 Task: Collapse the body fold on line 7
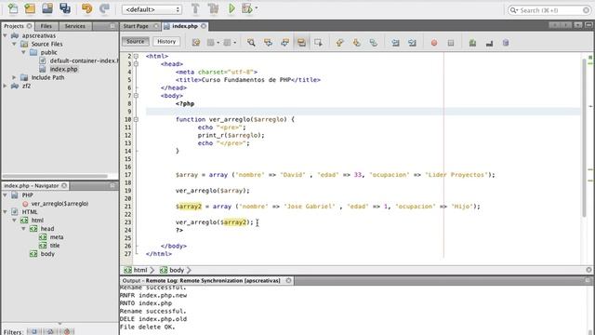pyautogui.click(x=136, y=96)
